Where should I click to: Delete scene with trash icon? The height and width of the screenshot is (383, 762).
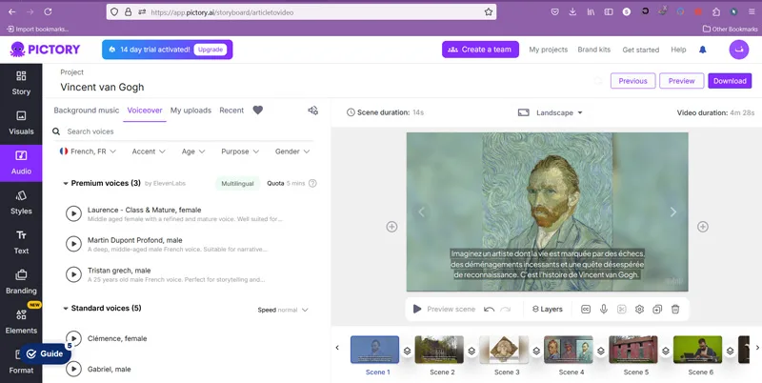pos(675,309)
